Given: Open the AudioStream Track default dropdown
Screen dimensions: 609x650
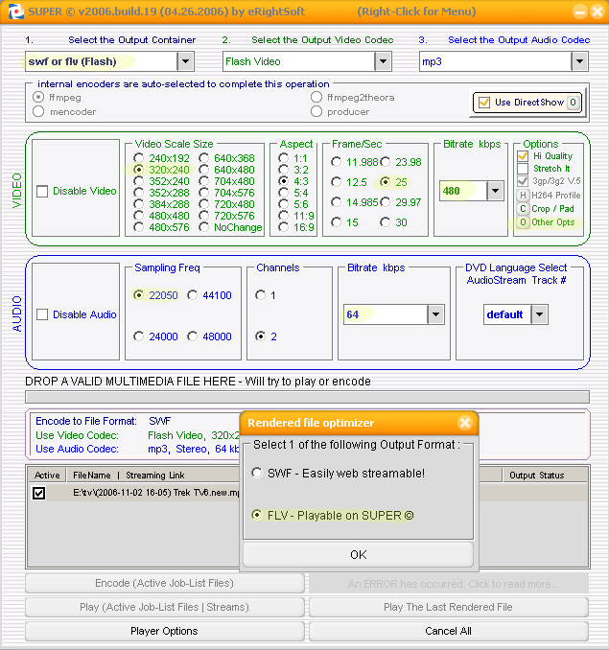Looking at the screenshot, I should (539, 314).
